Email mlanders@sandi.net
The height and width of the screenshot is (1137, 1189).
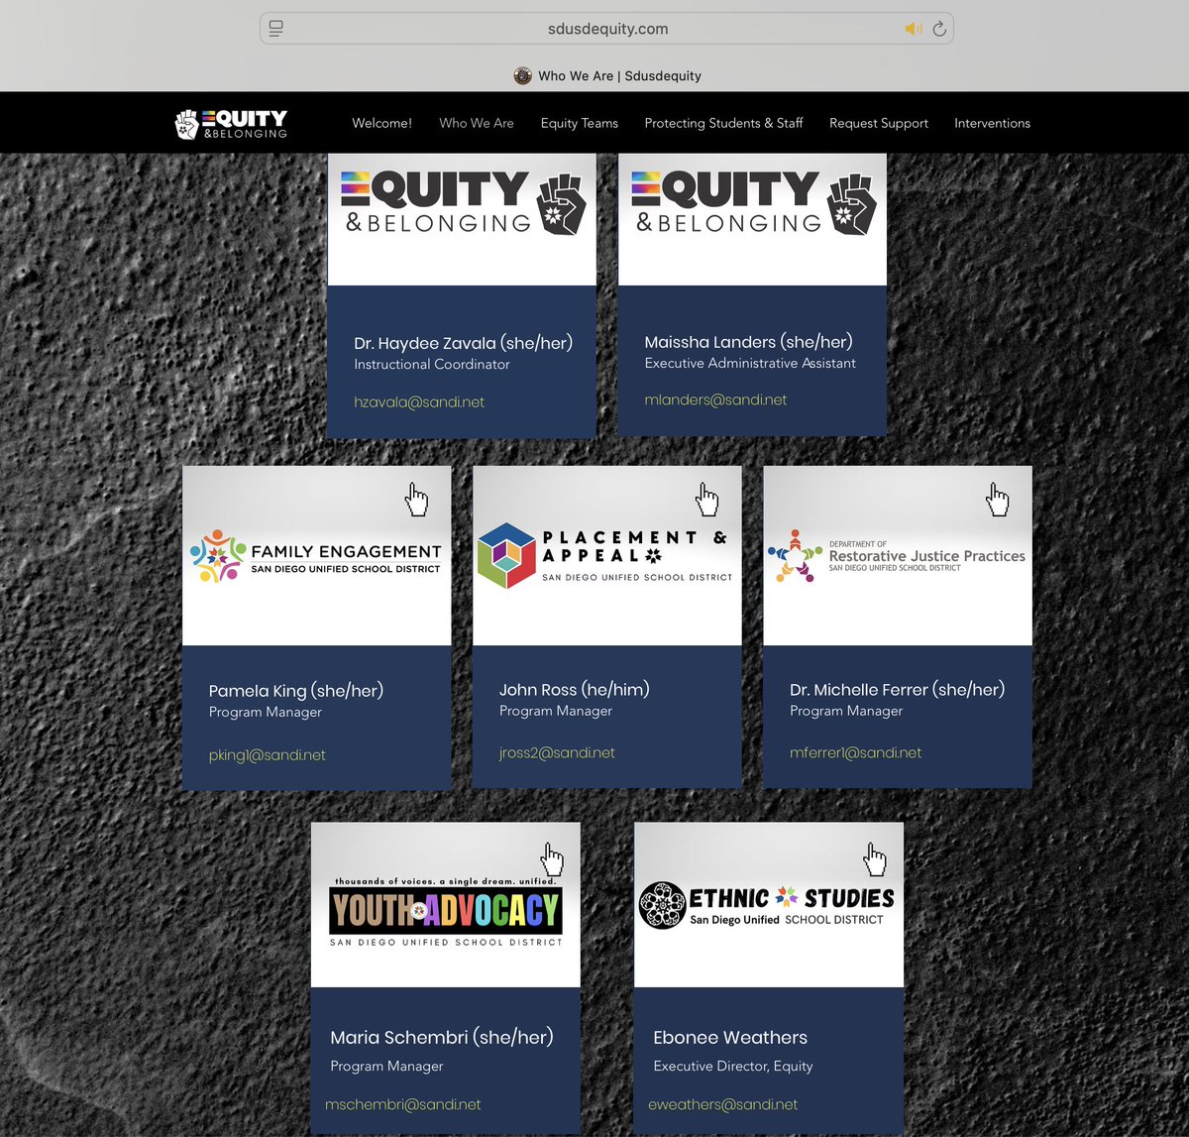click(715, 400)
